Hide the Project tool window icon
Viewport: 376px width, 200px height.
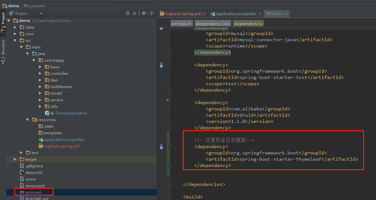tap(152, 14)
